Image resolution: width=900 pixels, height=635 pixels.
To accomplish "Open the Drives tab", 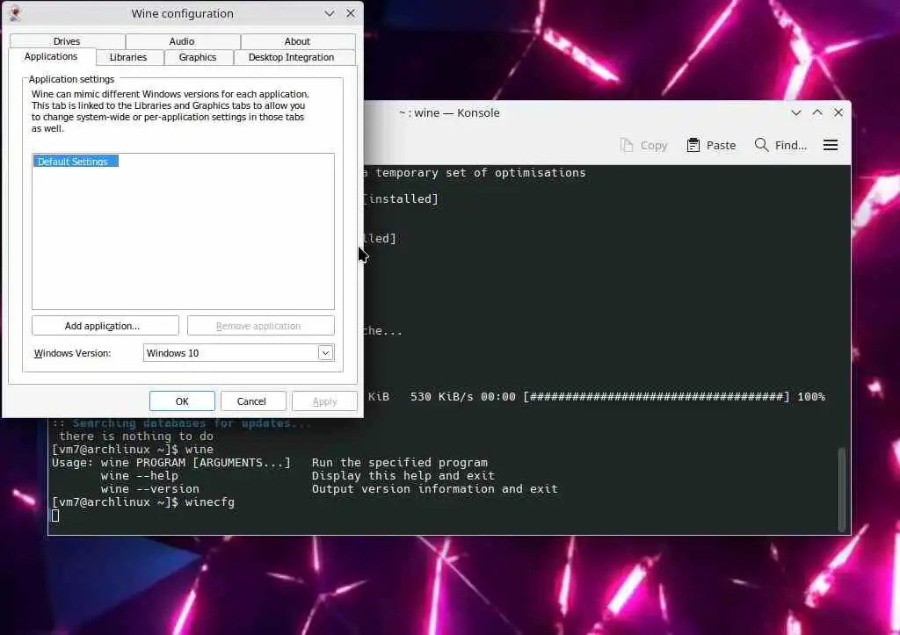I will pos(67,41).
